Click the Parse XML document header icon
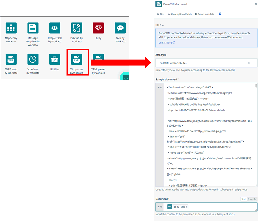The image size is (259, 222). [x=159, y=4]
